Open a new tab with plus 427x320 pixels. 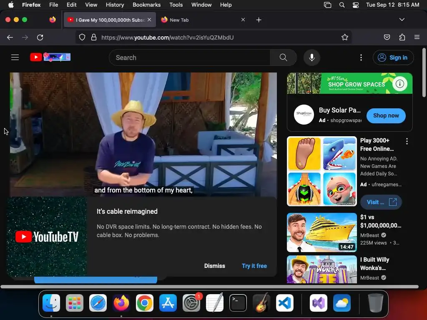coord(259,20)
